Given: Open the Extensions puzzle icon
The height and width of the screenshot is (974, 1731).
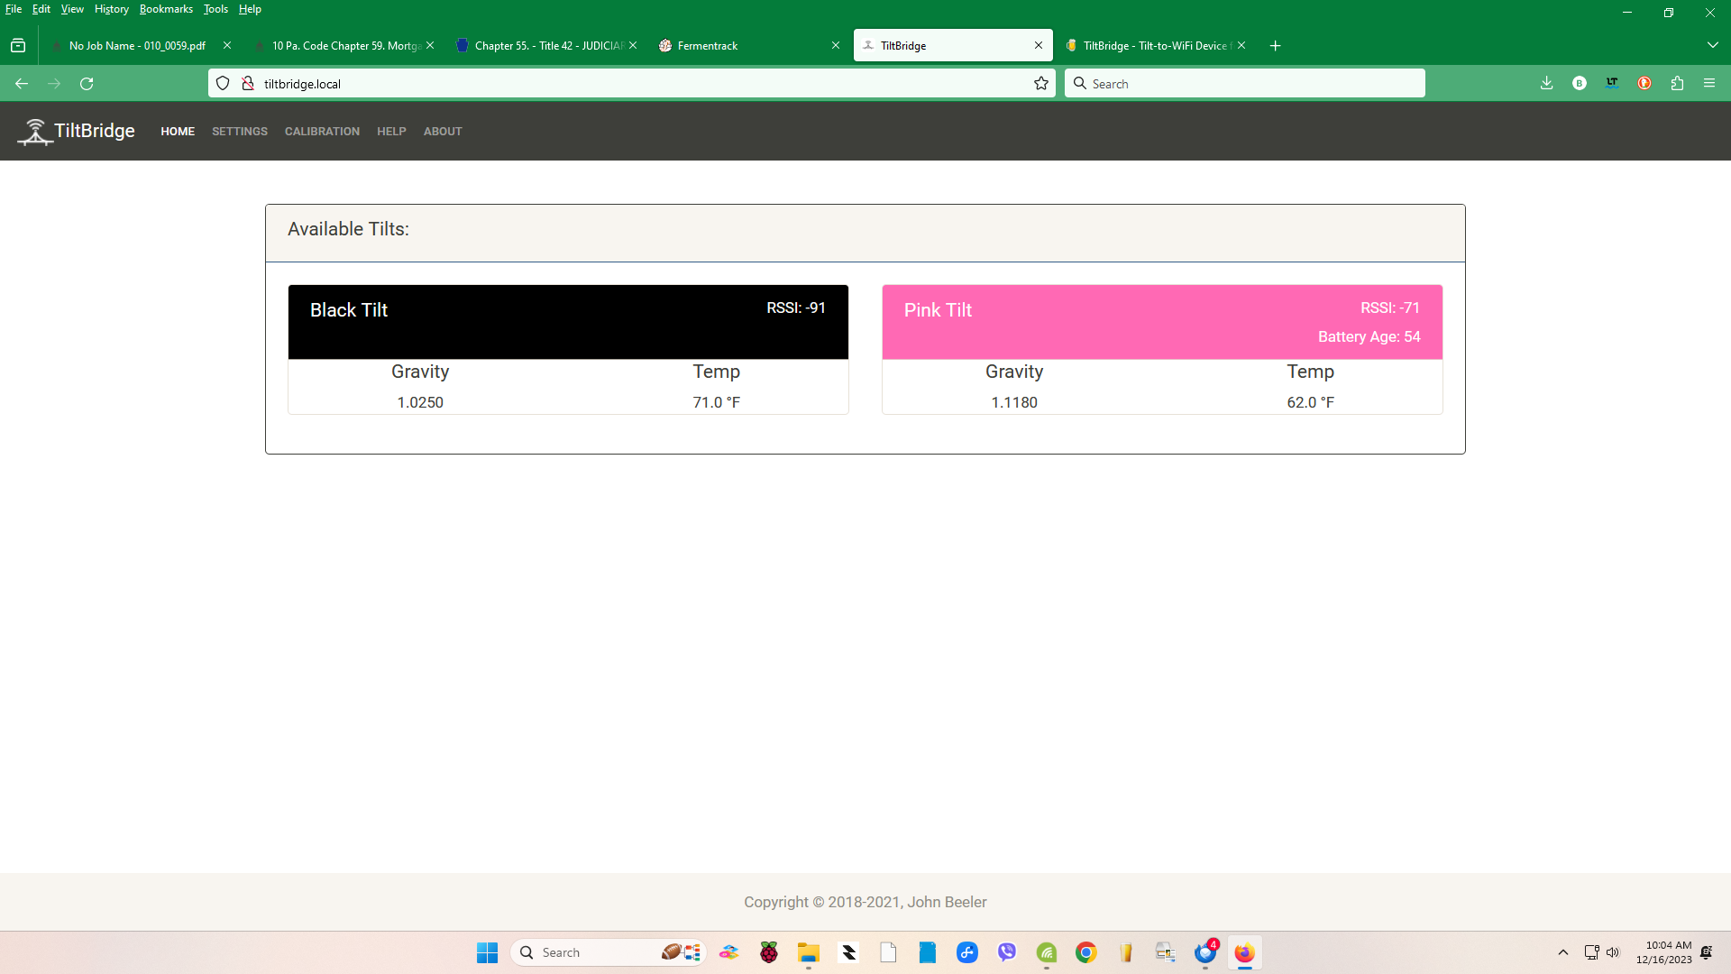Looking at the screenshot, I should [1677, 83].
